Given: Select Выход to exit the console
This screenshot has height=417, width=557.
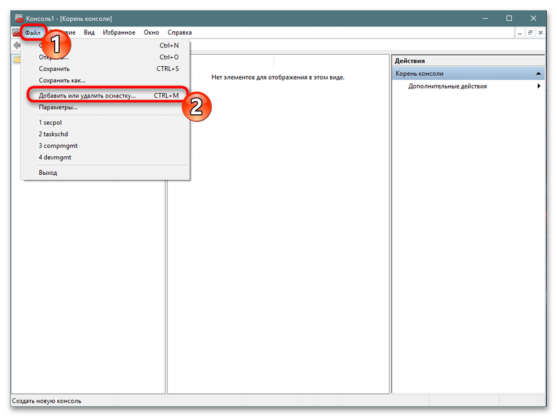Looking at the screenshot, I should pyautogui.click(x=48, y=172).
